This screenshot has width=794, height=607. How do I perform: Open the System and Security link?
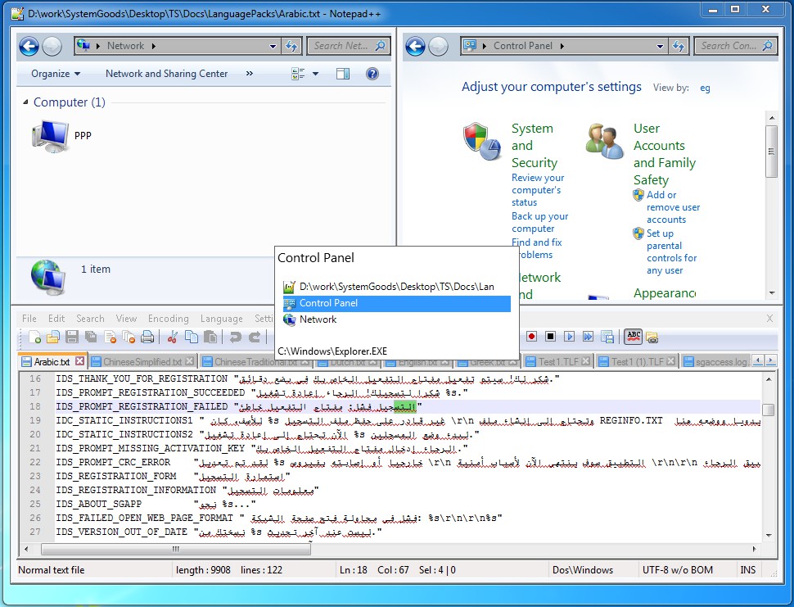click(535, 146)
